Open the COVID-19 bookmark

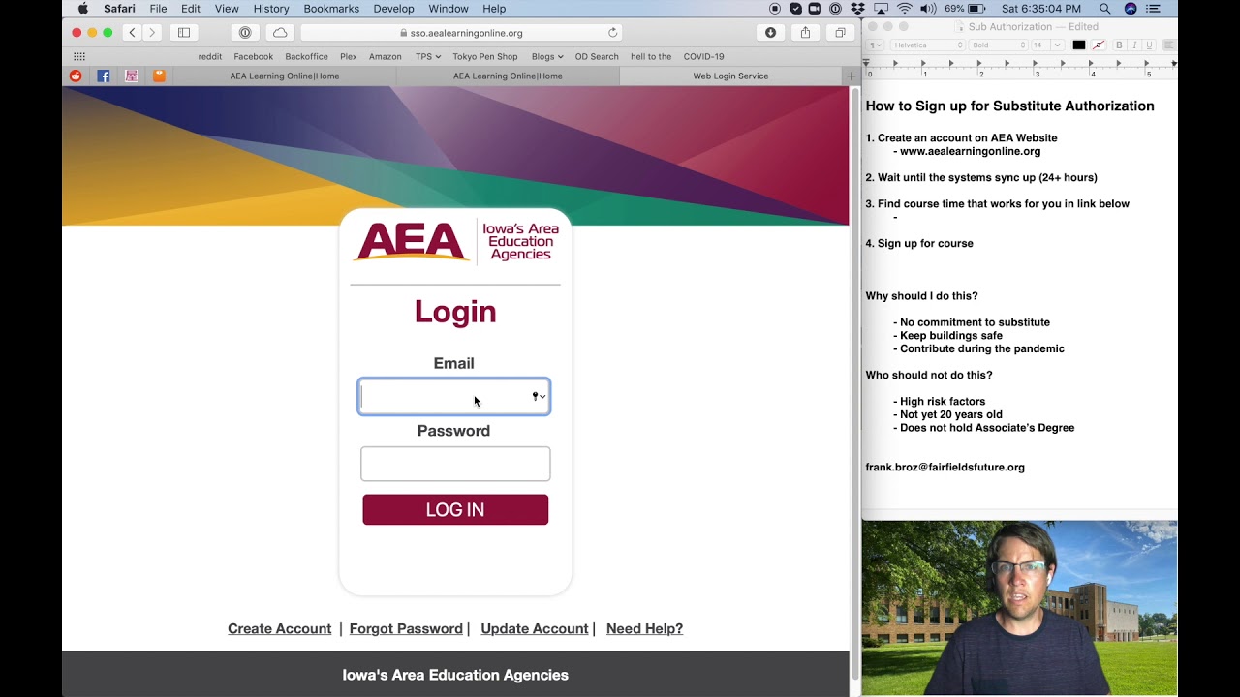pos(703,56)
